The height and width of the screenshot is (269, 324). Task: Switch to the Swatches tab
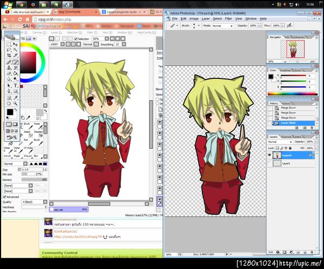pyautogui.click(x=286, y=70)
